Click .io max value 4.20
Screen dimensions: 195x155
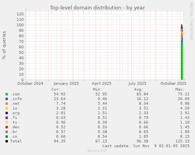[185, 108]
